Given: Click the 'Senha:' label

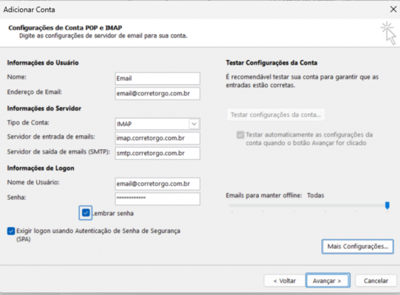Looking at the screenshot, I should [x=16, y=197].
